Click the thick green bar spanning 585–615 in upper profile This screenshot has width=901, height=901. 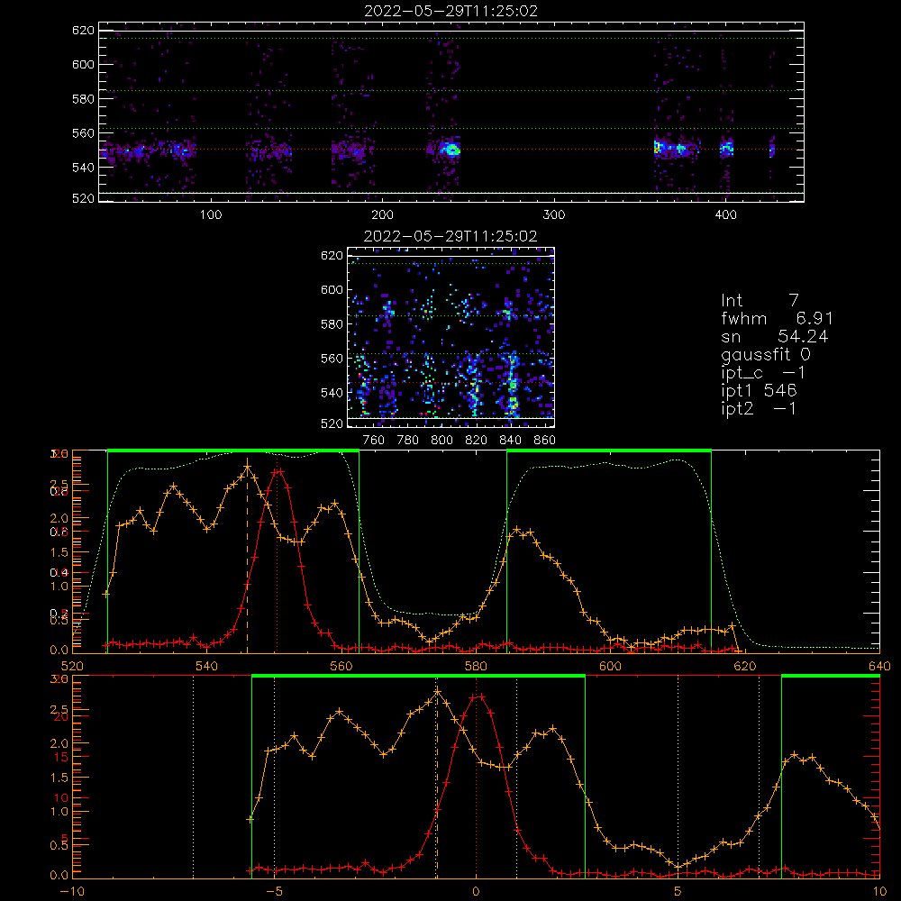pos(609,450)
